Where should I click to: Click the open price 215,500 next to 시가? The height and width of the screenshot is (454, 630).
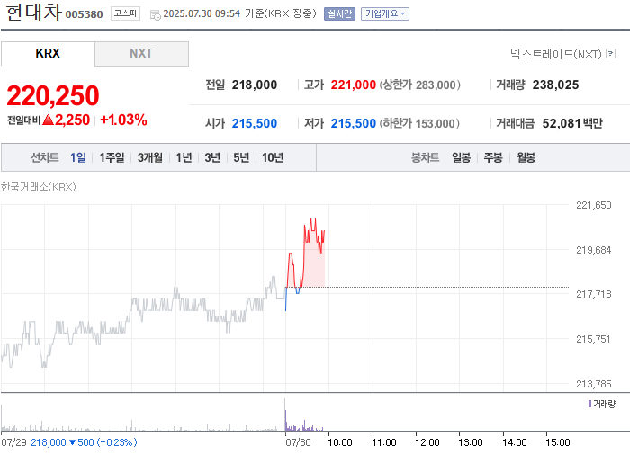point(255,123)
